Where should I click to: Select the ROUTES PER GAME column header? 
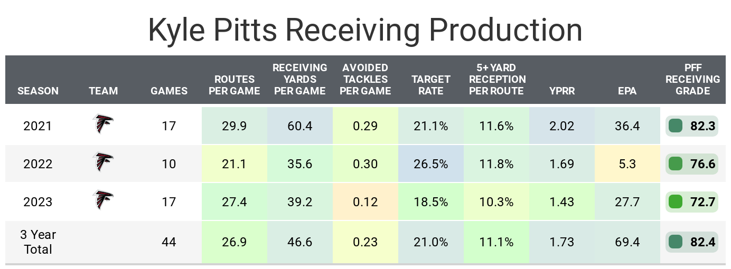point(235,85)
